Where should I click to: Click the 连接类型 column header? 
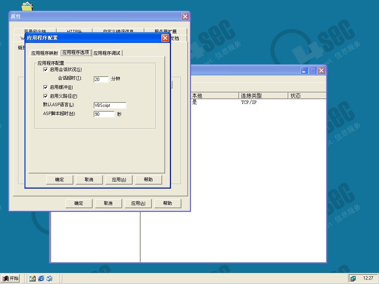click(x=264, y=96)
